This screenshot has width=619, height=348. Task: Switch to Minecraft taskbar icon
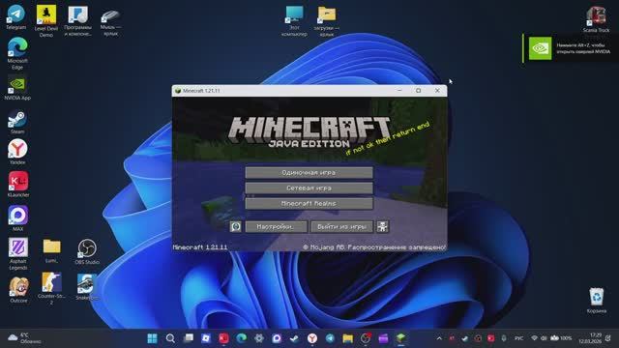click(401, 338)
